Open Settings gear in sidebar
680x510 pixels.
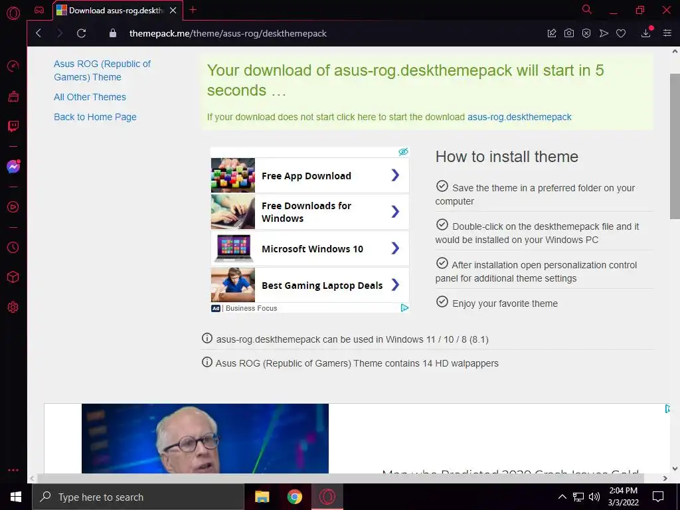coord(13,307)
